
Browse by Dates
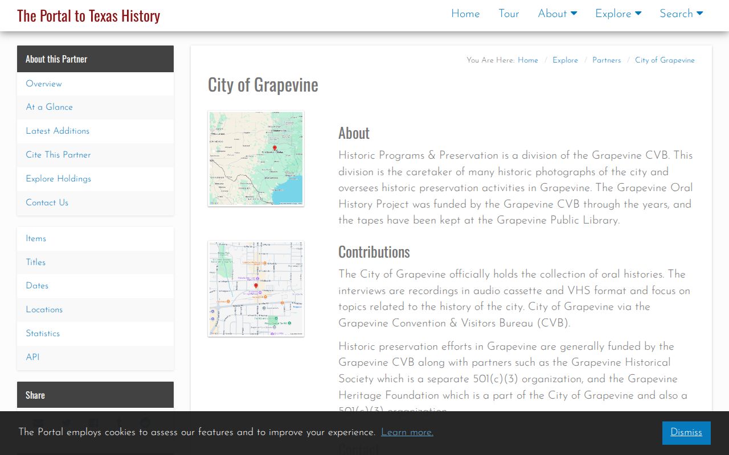pos(95,286)
